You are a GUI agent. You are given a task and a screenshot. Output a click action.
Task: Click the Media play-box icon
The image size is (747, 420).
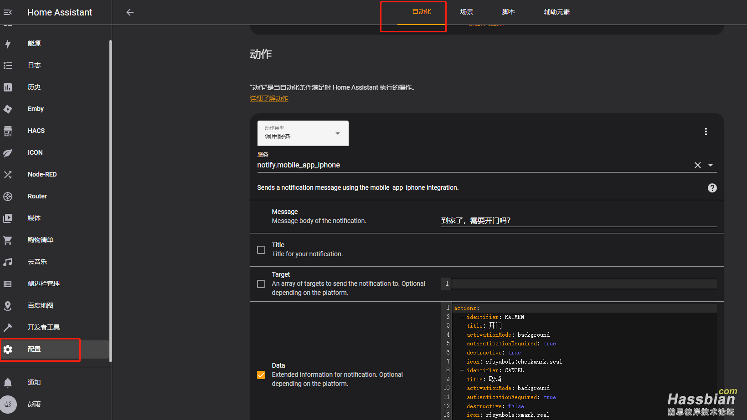[8, 218]
